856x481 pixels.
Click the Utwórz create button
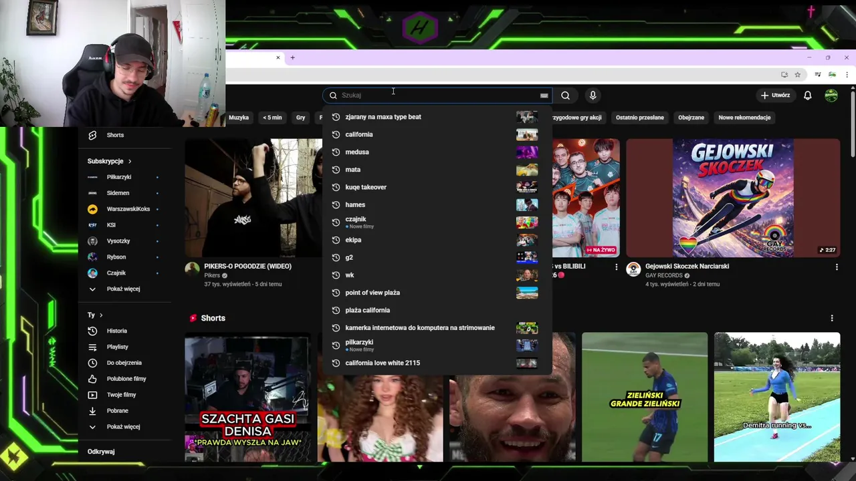click(x=775, y=96)
